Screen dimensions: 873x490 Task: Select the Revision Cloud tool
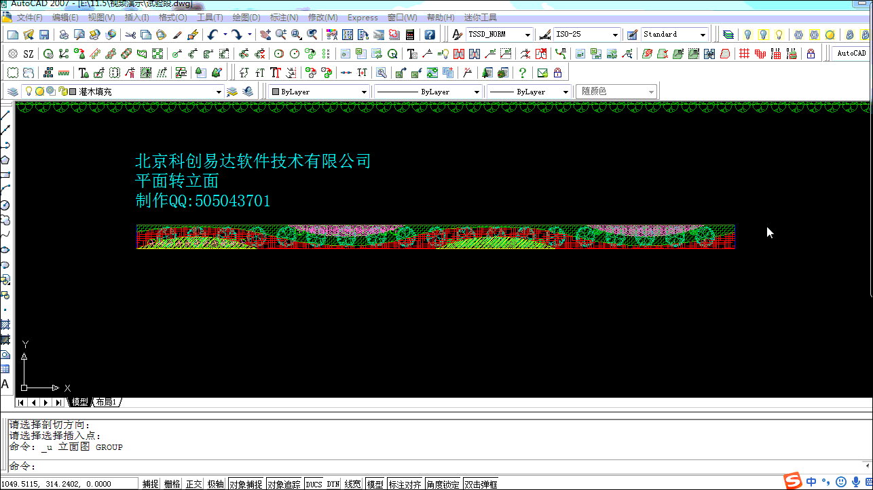(x=5, y=220)
